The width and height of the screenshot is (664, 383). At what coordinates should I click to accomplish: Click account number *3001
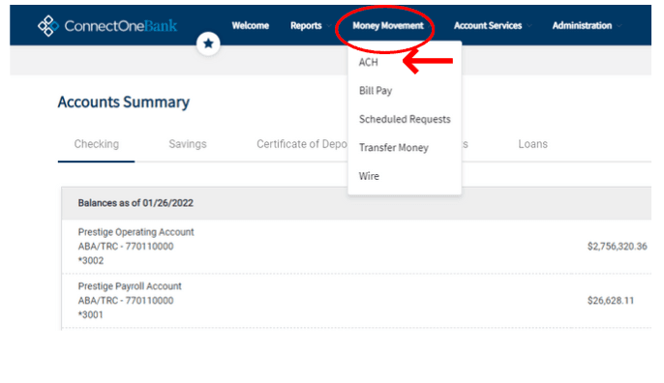coord(91,314)
